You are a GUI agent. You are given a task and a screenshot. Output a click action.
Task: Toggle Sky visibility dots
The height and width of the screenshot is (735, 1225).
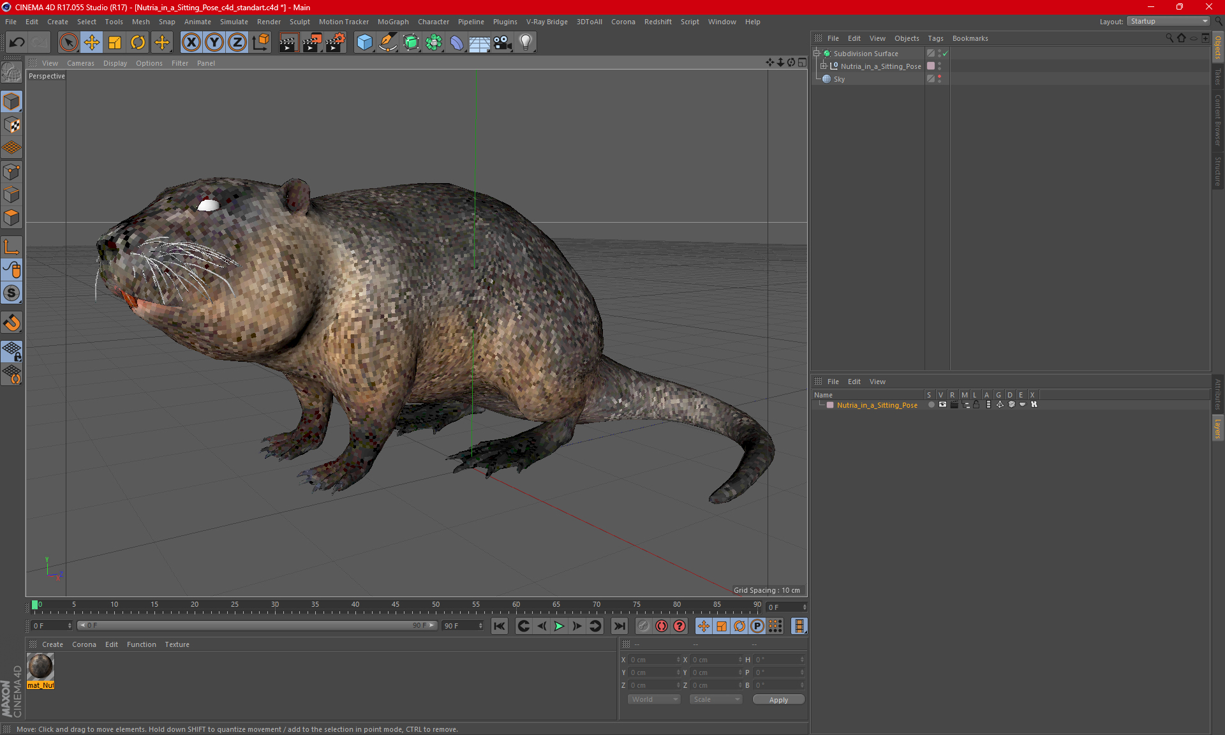[939, 79]
